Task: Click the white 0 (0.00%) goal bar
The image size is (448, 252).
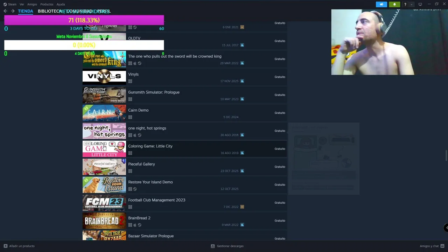Action: pos(84,45)
